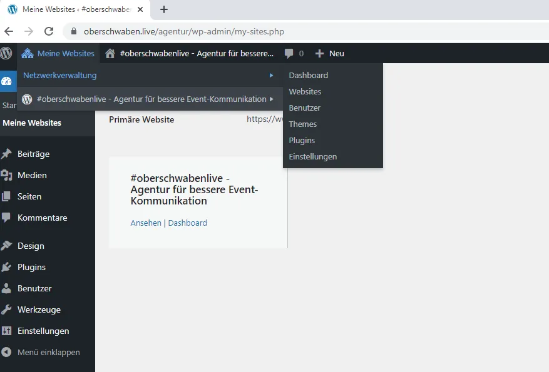Click the Medien media icon
549x372 pixels.
pyautogui.click(x=6, y=175)
